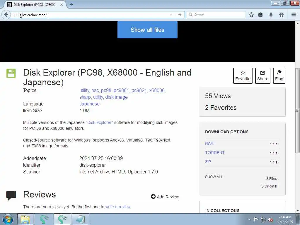Open a new tab with plus button

pos(71,5)
